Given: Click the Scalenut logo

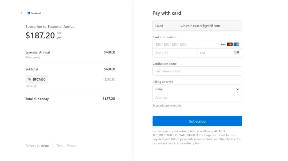Looking at the screenshot, I should [34, 13].
